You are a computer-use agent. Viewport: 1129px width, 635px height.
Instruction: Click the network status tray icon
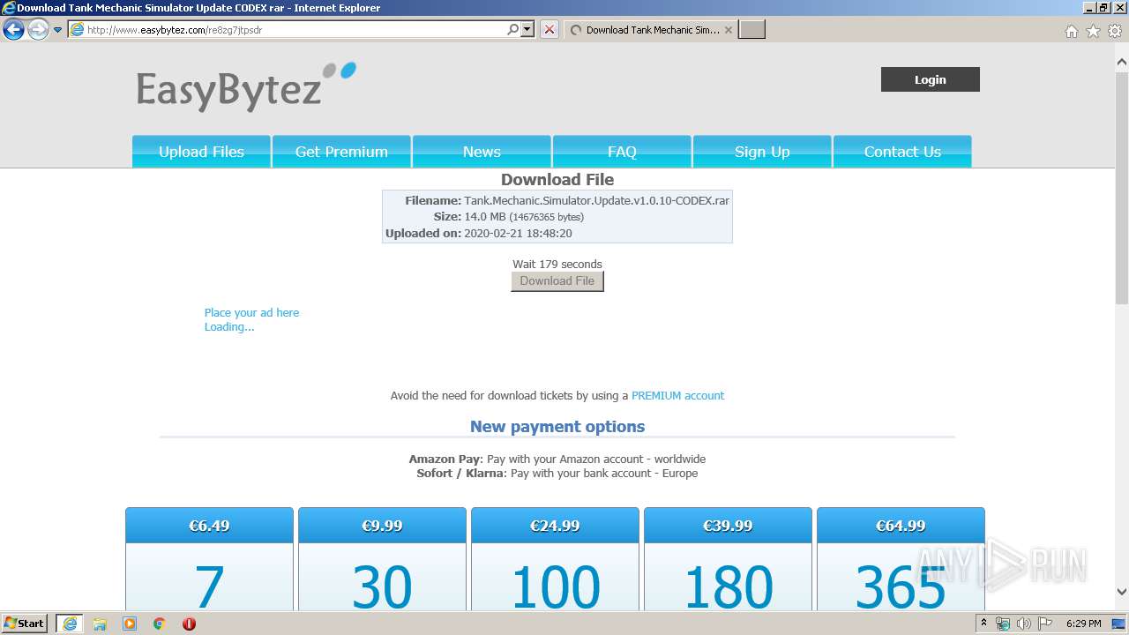click(1003, 624)
